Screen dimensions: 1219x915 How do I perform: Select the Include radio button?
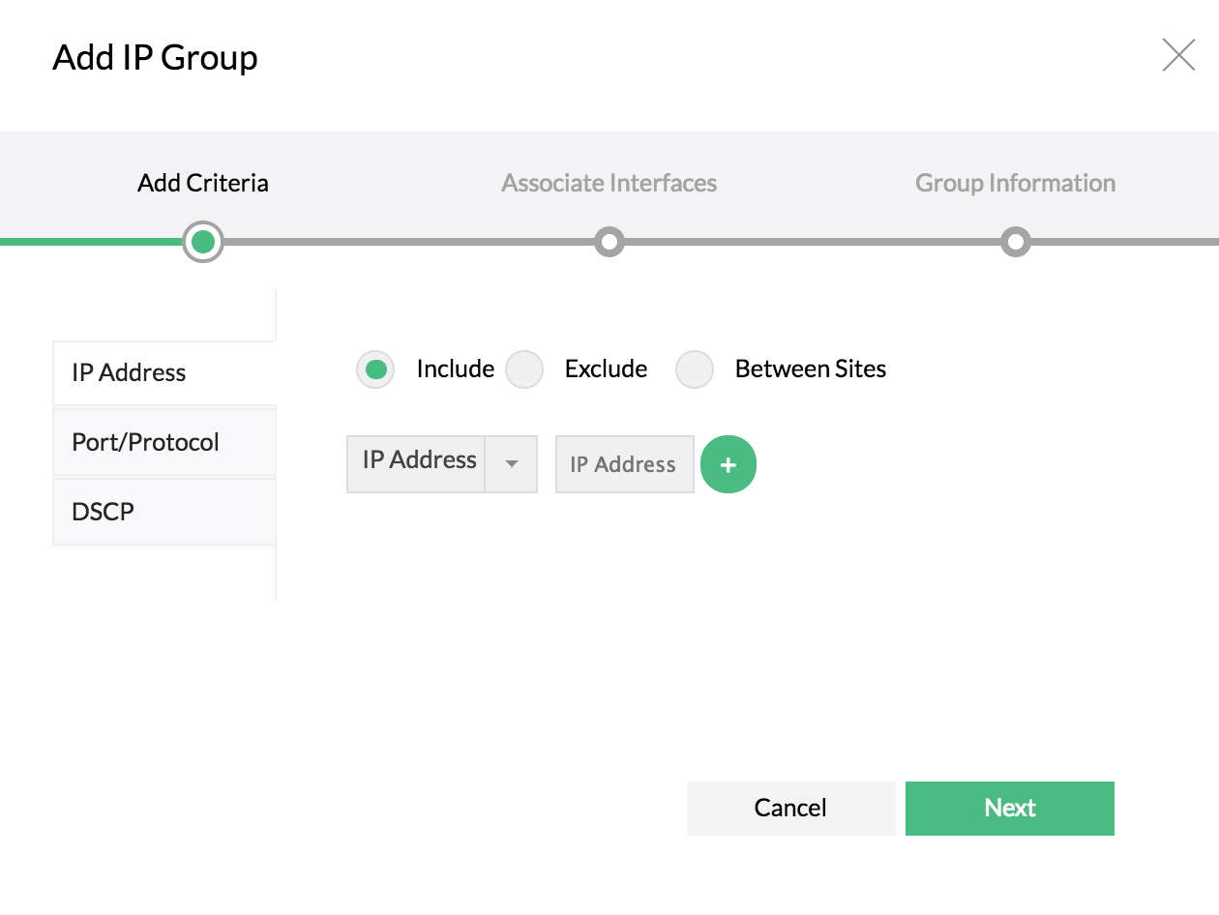click(x=375, y=369)
